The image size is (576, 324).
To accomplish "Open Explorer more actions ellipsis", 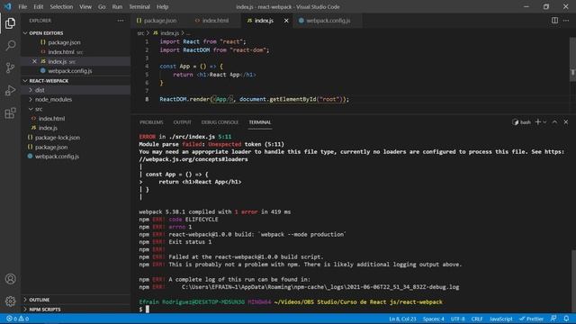I will [121, 21].
